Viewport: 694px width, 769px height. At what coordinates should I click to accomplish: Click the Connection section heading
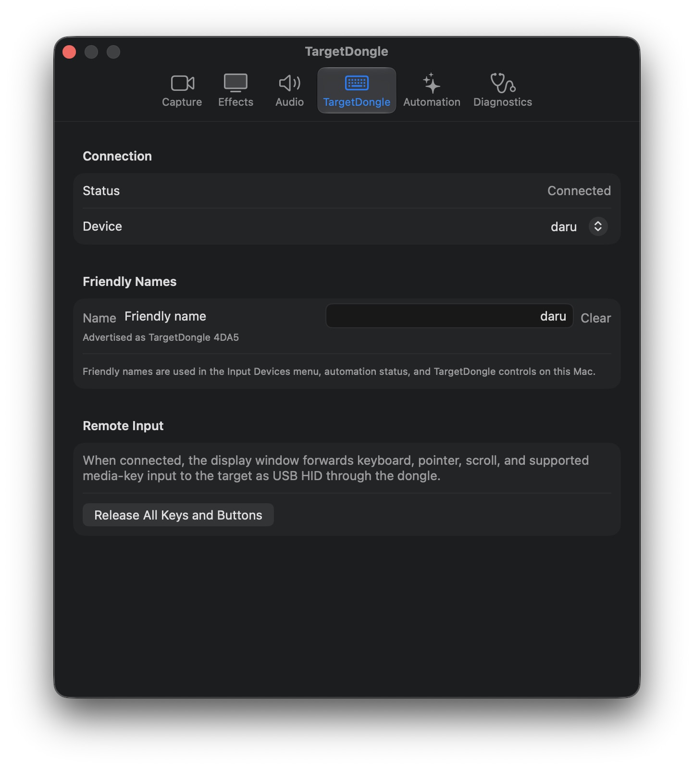pyautogui.click(x=117, y=156)
